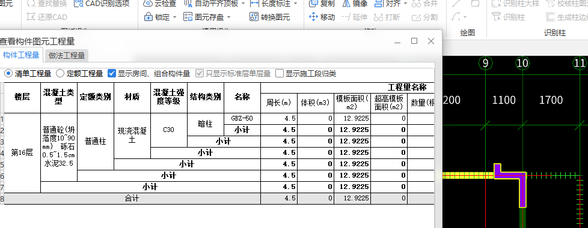Maximize the 查看构件图元工程量 dialog

pos(414,41)
